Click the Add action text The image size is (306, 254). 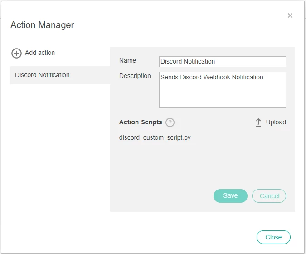coord(40,53)
